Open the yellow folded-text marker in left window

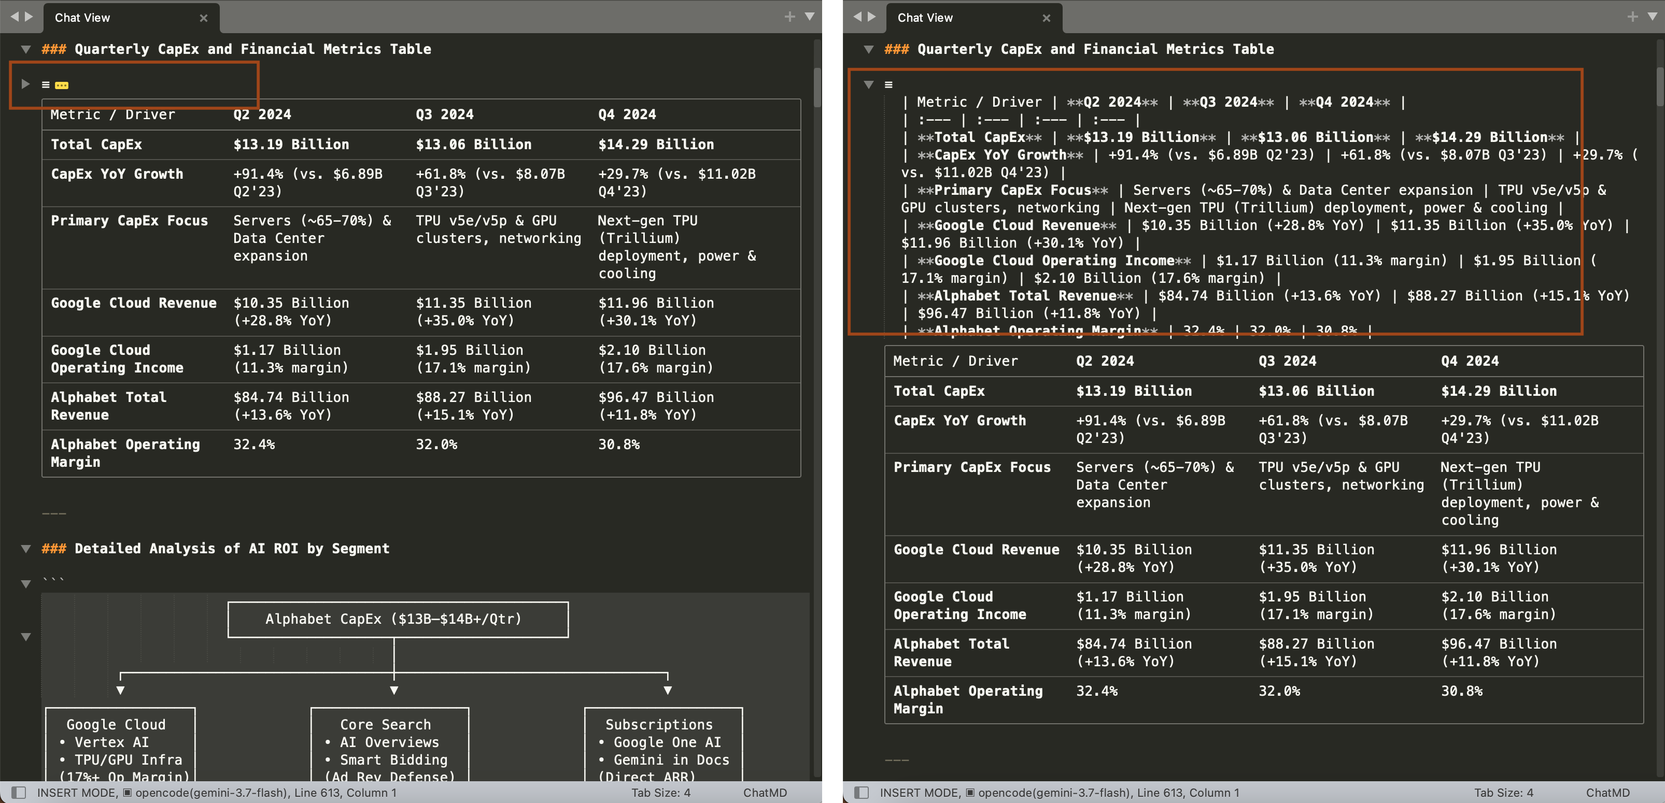61,85
